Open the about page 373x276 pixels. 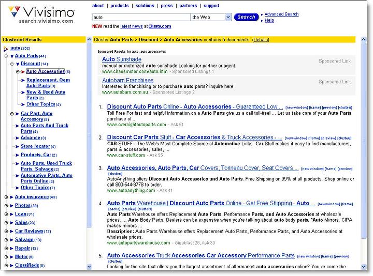[98, 6]
